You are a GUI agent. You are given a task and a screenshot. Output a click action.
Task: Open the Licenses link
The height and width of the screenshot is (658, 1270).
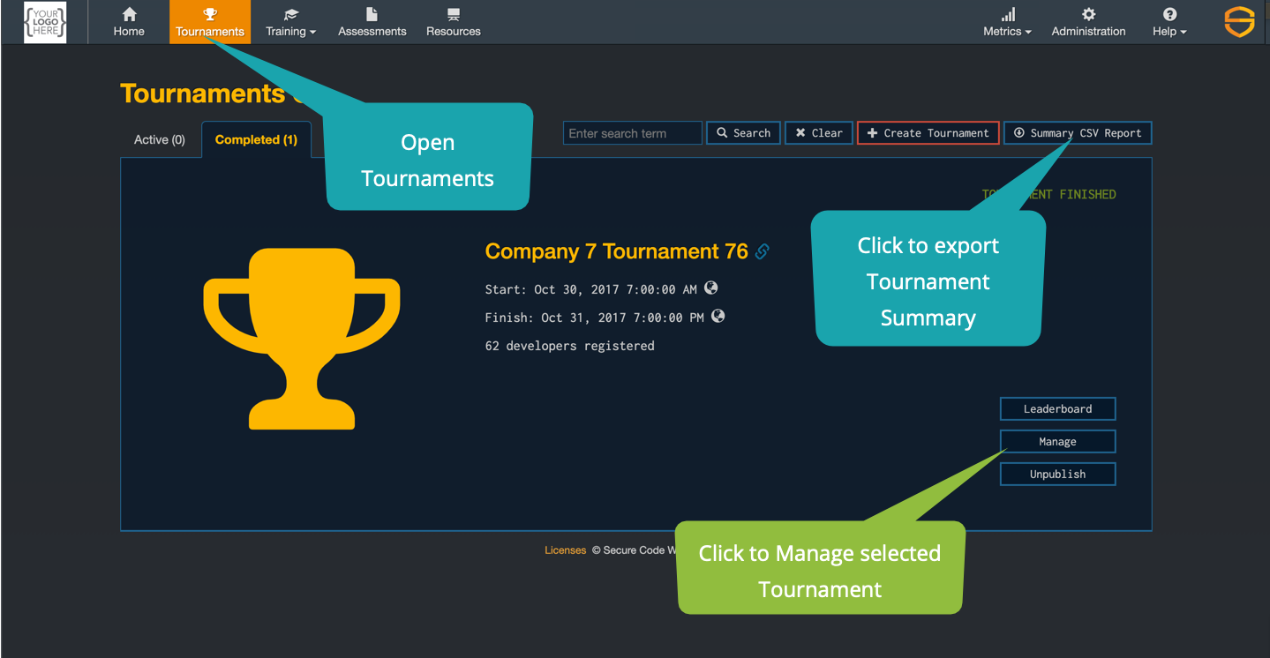coord(565,550)
